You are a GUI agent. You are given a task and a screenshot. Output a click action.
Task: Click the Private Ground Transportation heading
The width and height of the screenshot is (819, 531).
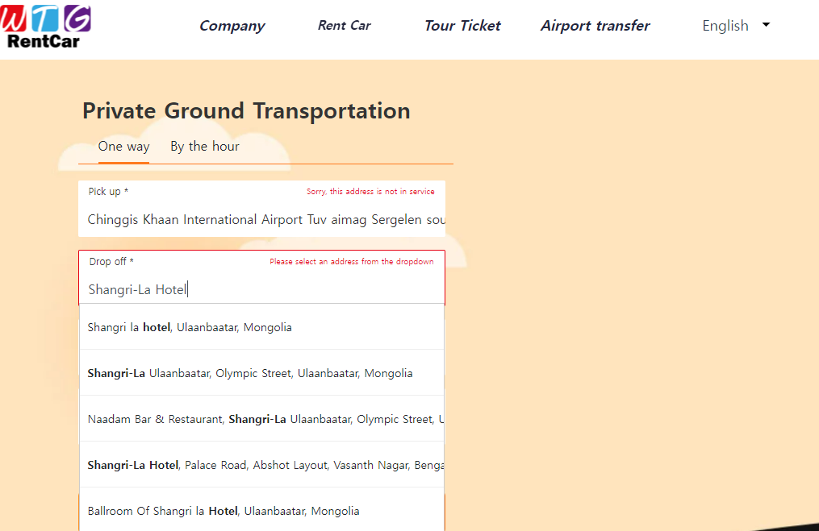coord(246,111)
